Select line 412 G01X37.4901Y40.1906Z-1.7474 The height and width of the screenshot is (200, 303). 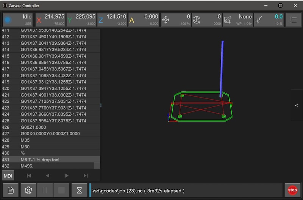[x=51, y=36]
